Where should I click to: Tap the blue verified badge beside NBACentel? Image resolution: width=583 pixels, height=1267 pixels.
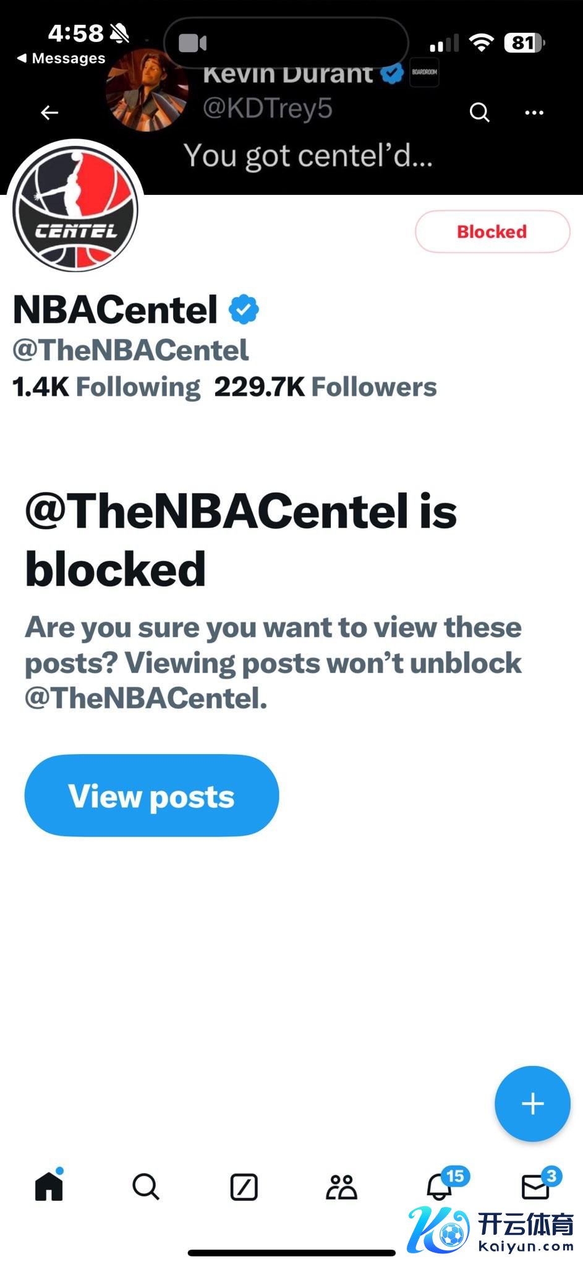coord(244,309)
